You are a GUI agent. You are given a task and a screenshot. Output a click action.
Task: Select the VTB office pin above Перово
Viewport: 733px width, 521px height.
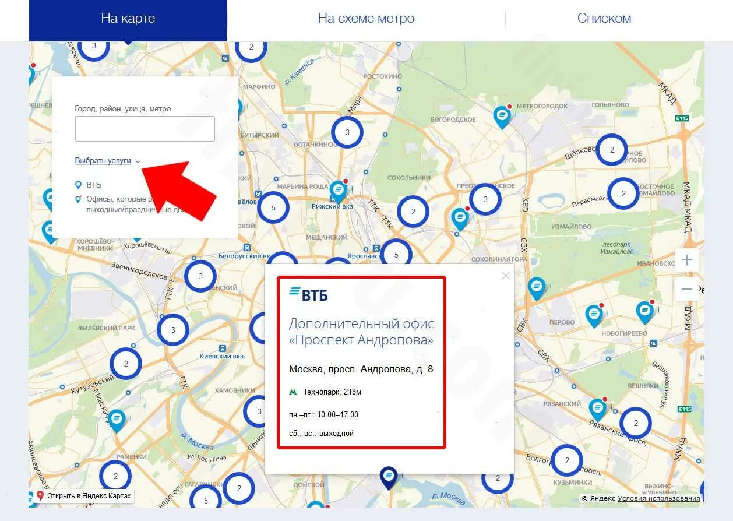[x=537, y=288]
